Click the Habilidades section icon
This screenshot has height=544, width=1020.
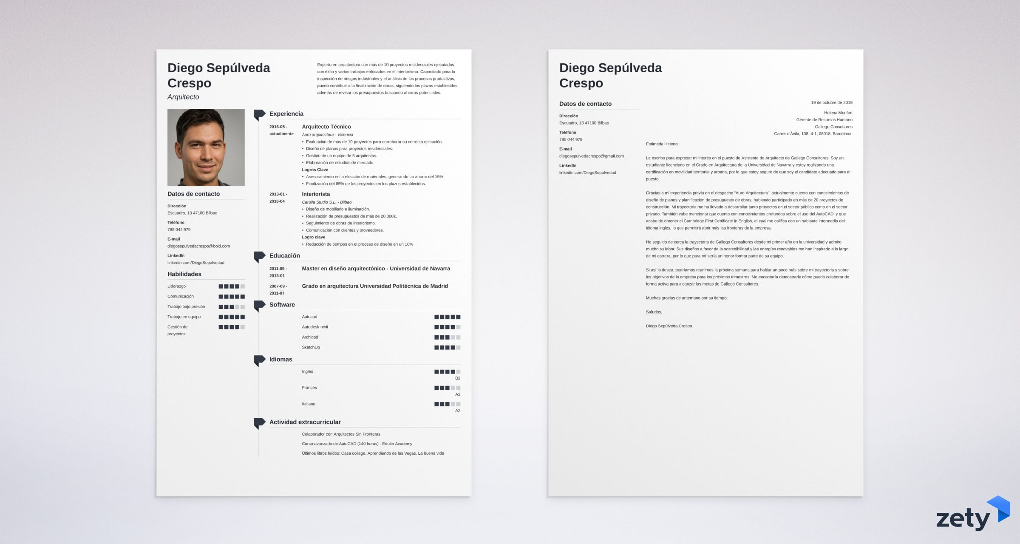coord(167,274)
